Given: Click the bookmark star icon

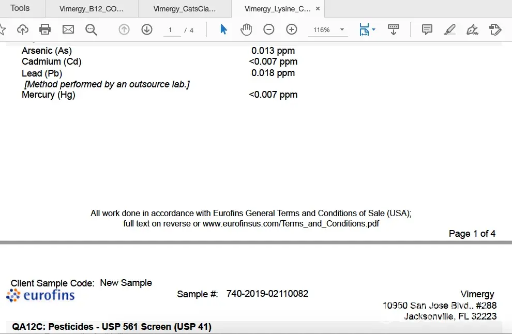Looking at the screenshot, I should pyautogui.click(x=2, y=29).
